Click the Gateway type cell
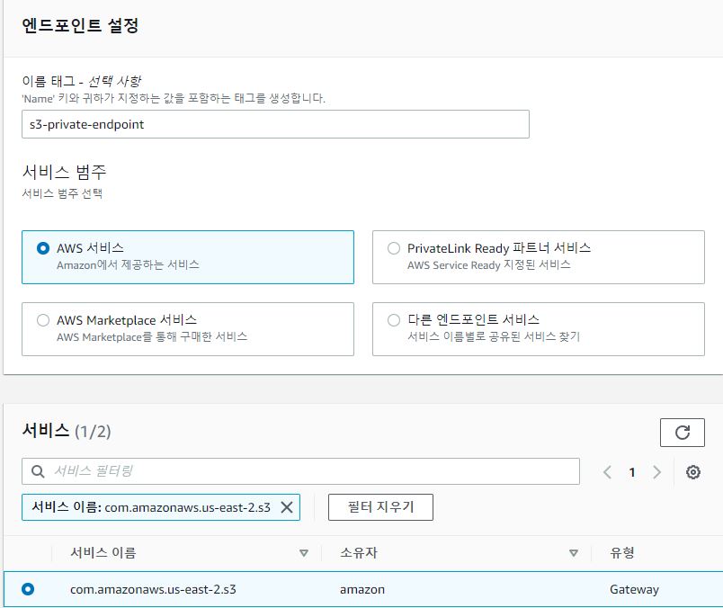 coord(634,589)
